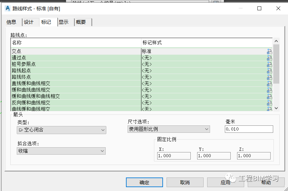The image size is (288, 191).
Task: Click style picker icon in 路线终点 row
Action: pyautogui.click(x=269, y=77)
